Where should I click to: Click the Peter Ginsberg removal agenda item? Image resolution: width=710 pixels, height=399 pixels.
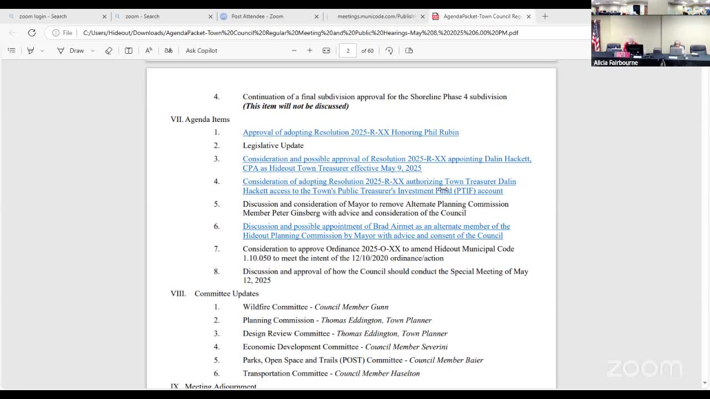pyautogui.click(x=376, y=208)
